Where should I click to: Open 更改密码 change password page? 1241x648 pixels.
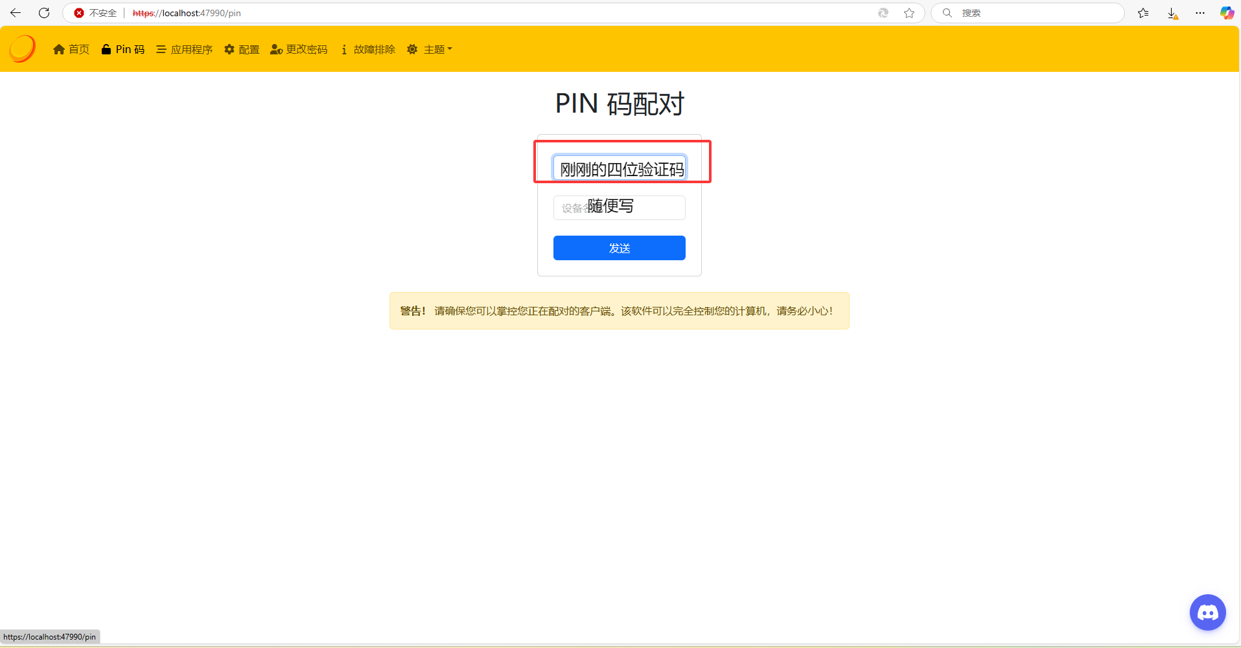click(299, 49)
